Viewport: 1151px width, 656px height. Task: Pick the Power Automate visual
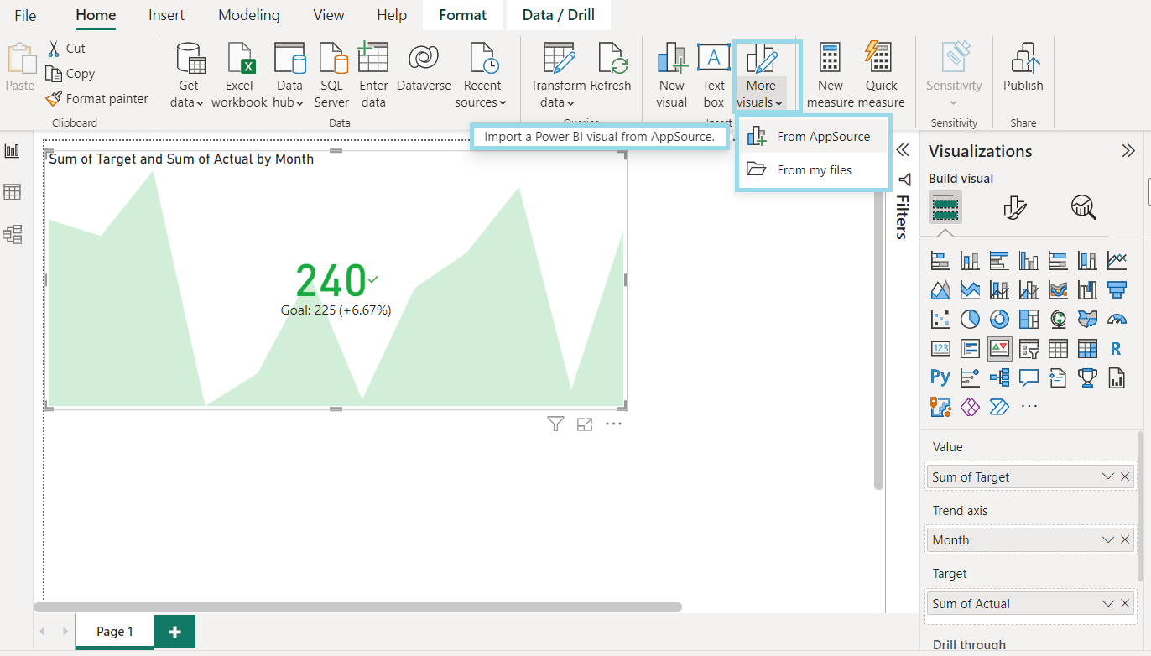tap(999, 407)
